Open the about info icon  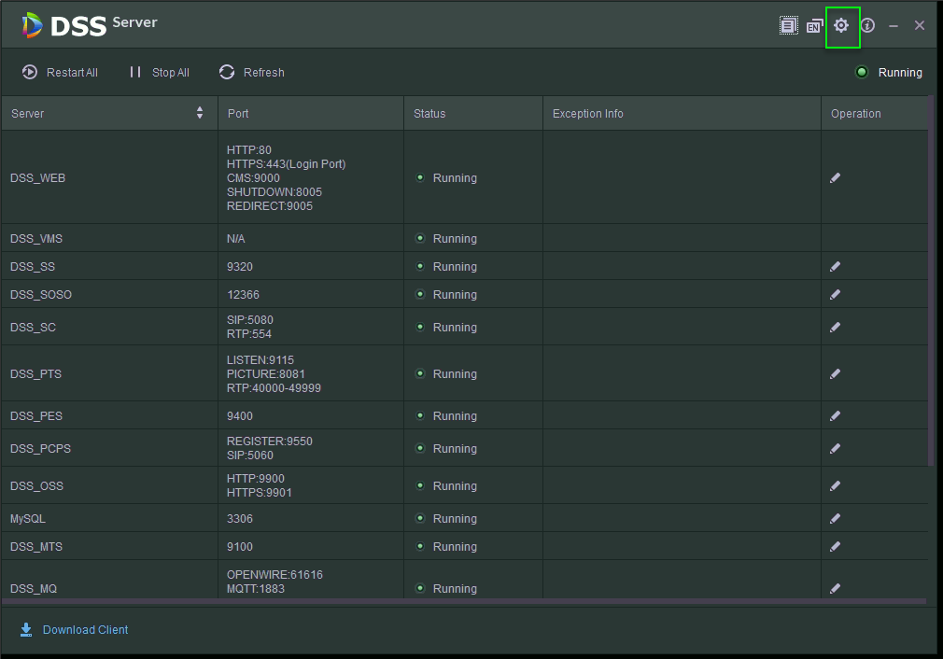coord(867,26)
